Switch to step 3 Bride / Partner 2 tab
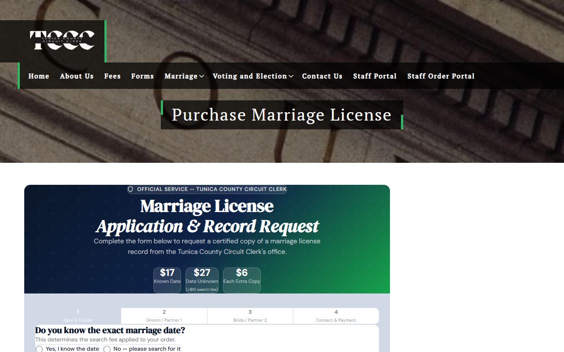The image size is (564, 352). (250, 316)
